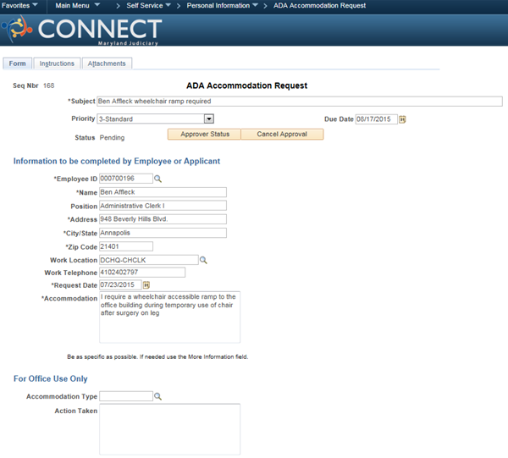Open the Favorites dropdown menu
This screenshot has height=458, width=508.
(21, 5)
